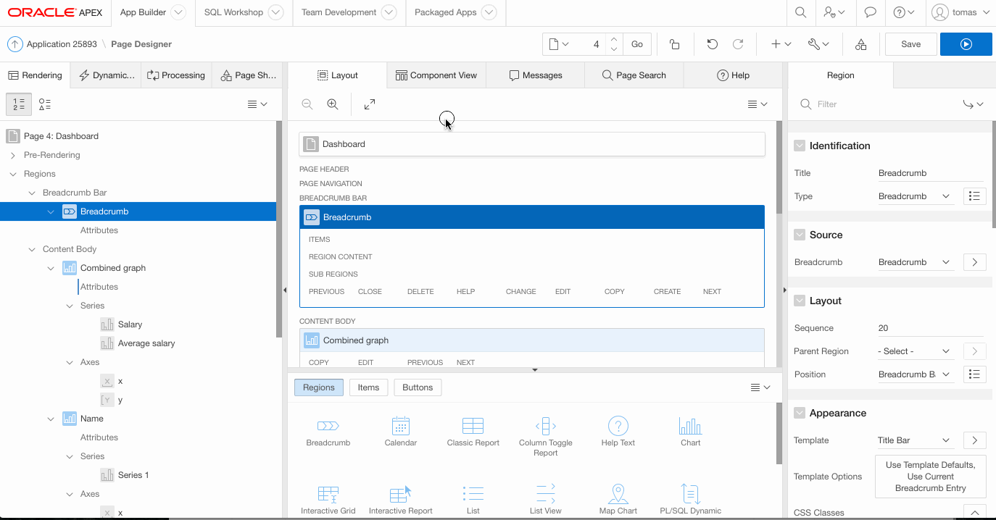Click the Go button next to page number
The image size is (996, 520).
(x=636, y=44)
